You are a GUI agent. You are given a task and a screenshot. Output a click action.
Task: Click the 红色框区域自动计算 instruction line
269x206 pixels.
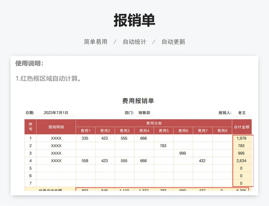pyautogui.click(x=48, y=79)
